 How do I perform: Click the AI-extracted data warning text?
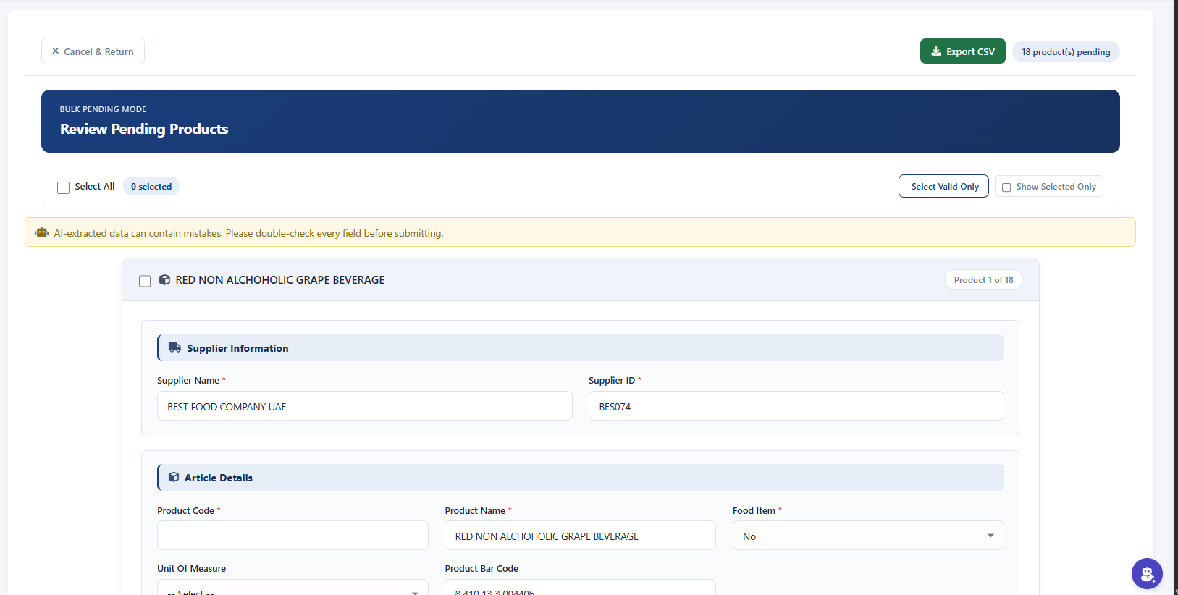coord(248,233)
